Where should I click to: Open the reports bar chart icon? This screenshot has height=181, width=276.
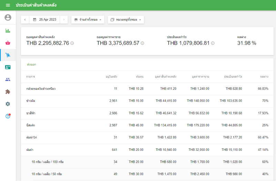[x=8, y=31]
